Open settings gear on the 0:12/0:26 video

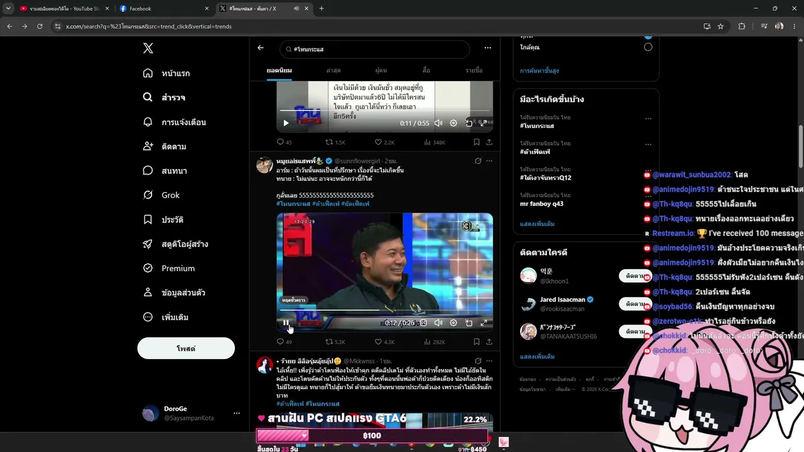click(x=454, y=323)
